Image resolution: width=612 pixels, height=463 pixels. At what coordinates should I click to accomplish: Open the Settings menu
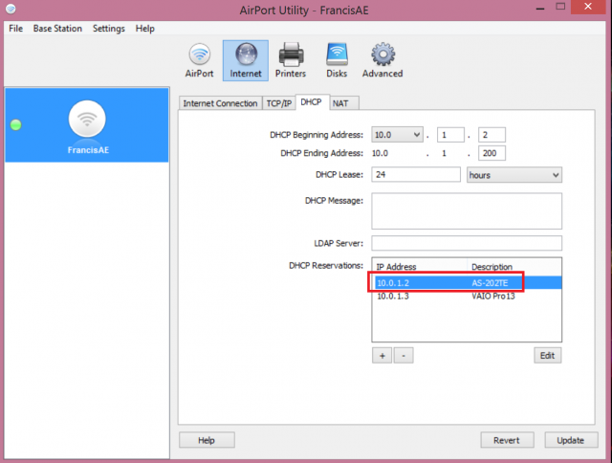pos(108,29)
